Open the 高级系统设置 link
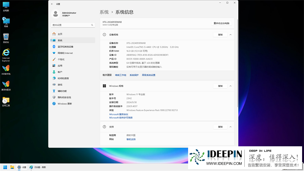 coord(149,75)
